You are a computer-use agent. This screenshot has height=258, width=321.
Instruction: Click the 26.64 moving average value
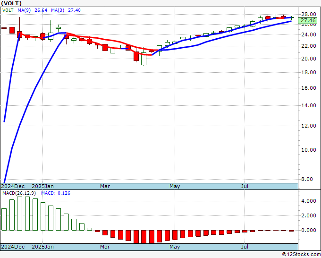pyautogui.click(x=41, y=10)
